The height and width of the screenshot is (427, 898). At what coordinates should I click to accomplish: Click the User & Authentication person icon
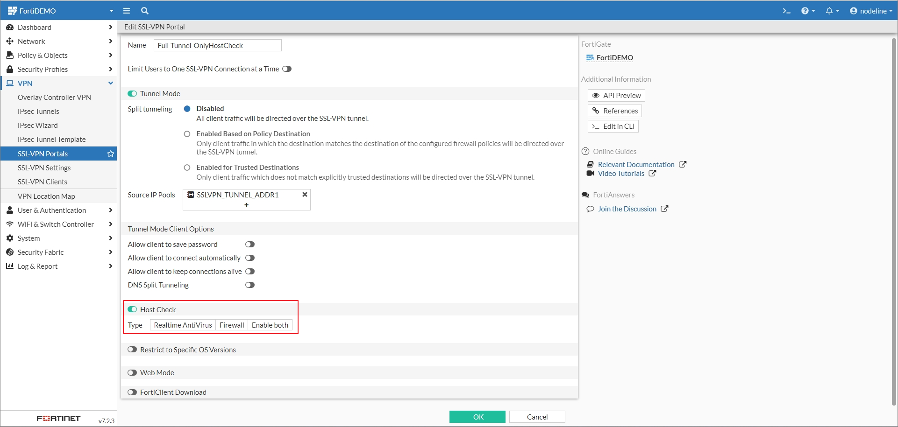pos(10,210)
